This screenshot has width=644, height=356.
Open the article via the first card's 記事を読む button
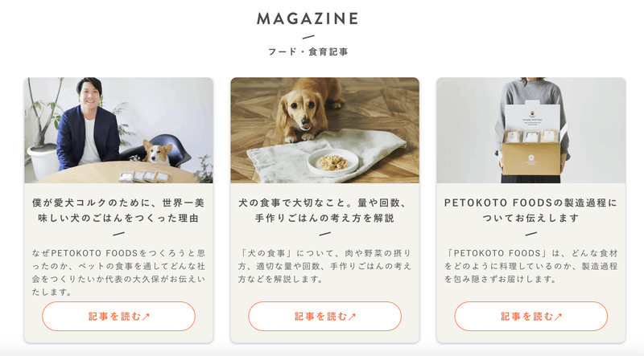tap(118, 316)
